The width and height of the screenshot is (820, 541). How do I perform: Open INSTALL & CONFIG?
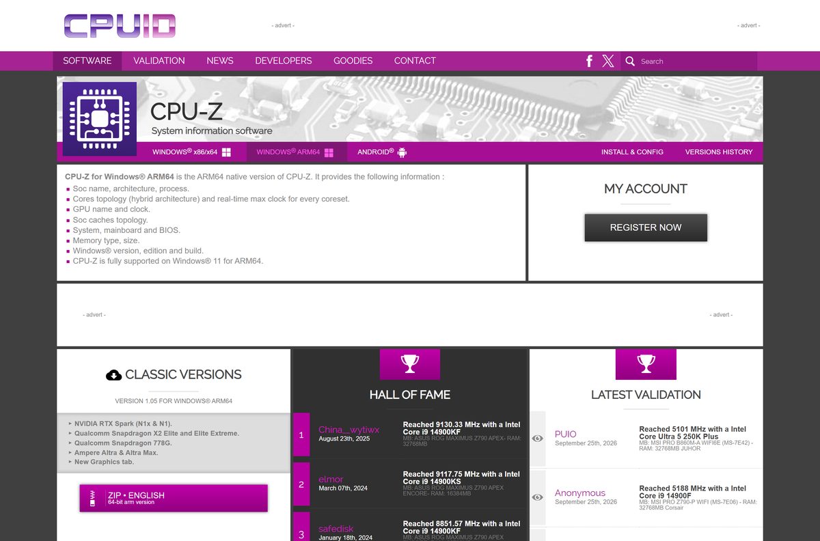click(x=632, y=152)
